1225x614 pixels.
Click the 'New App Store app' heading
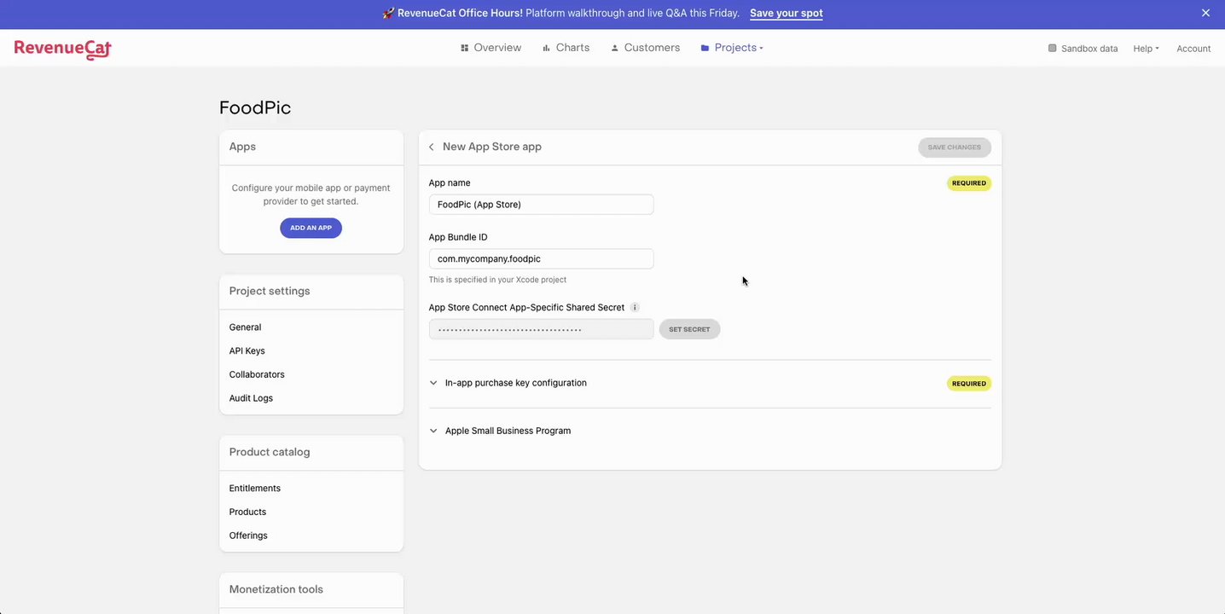[492, 147]
